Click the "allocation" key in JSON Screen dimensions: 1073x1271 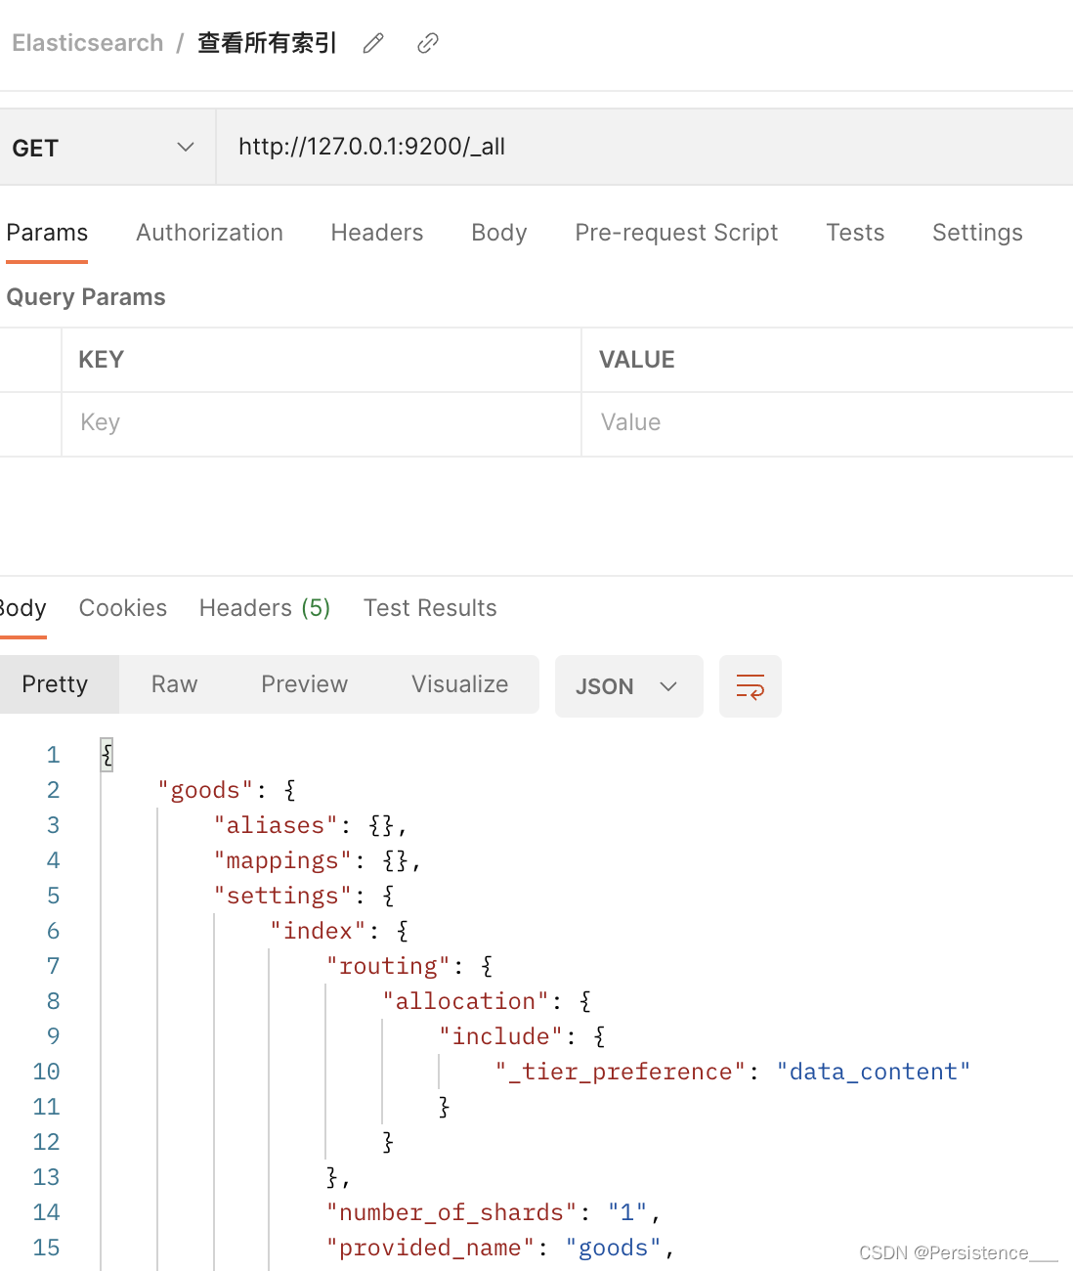click(465, 1001)
